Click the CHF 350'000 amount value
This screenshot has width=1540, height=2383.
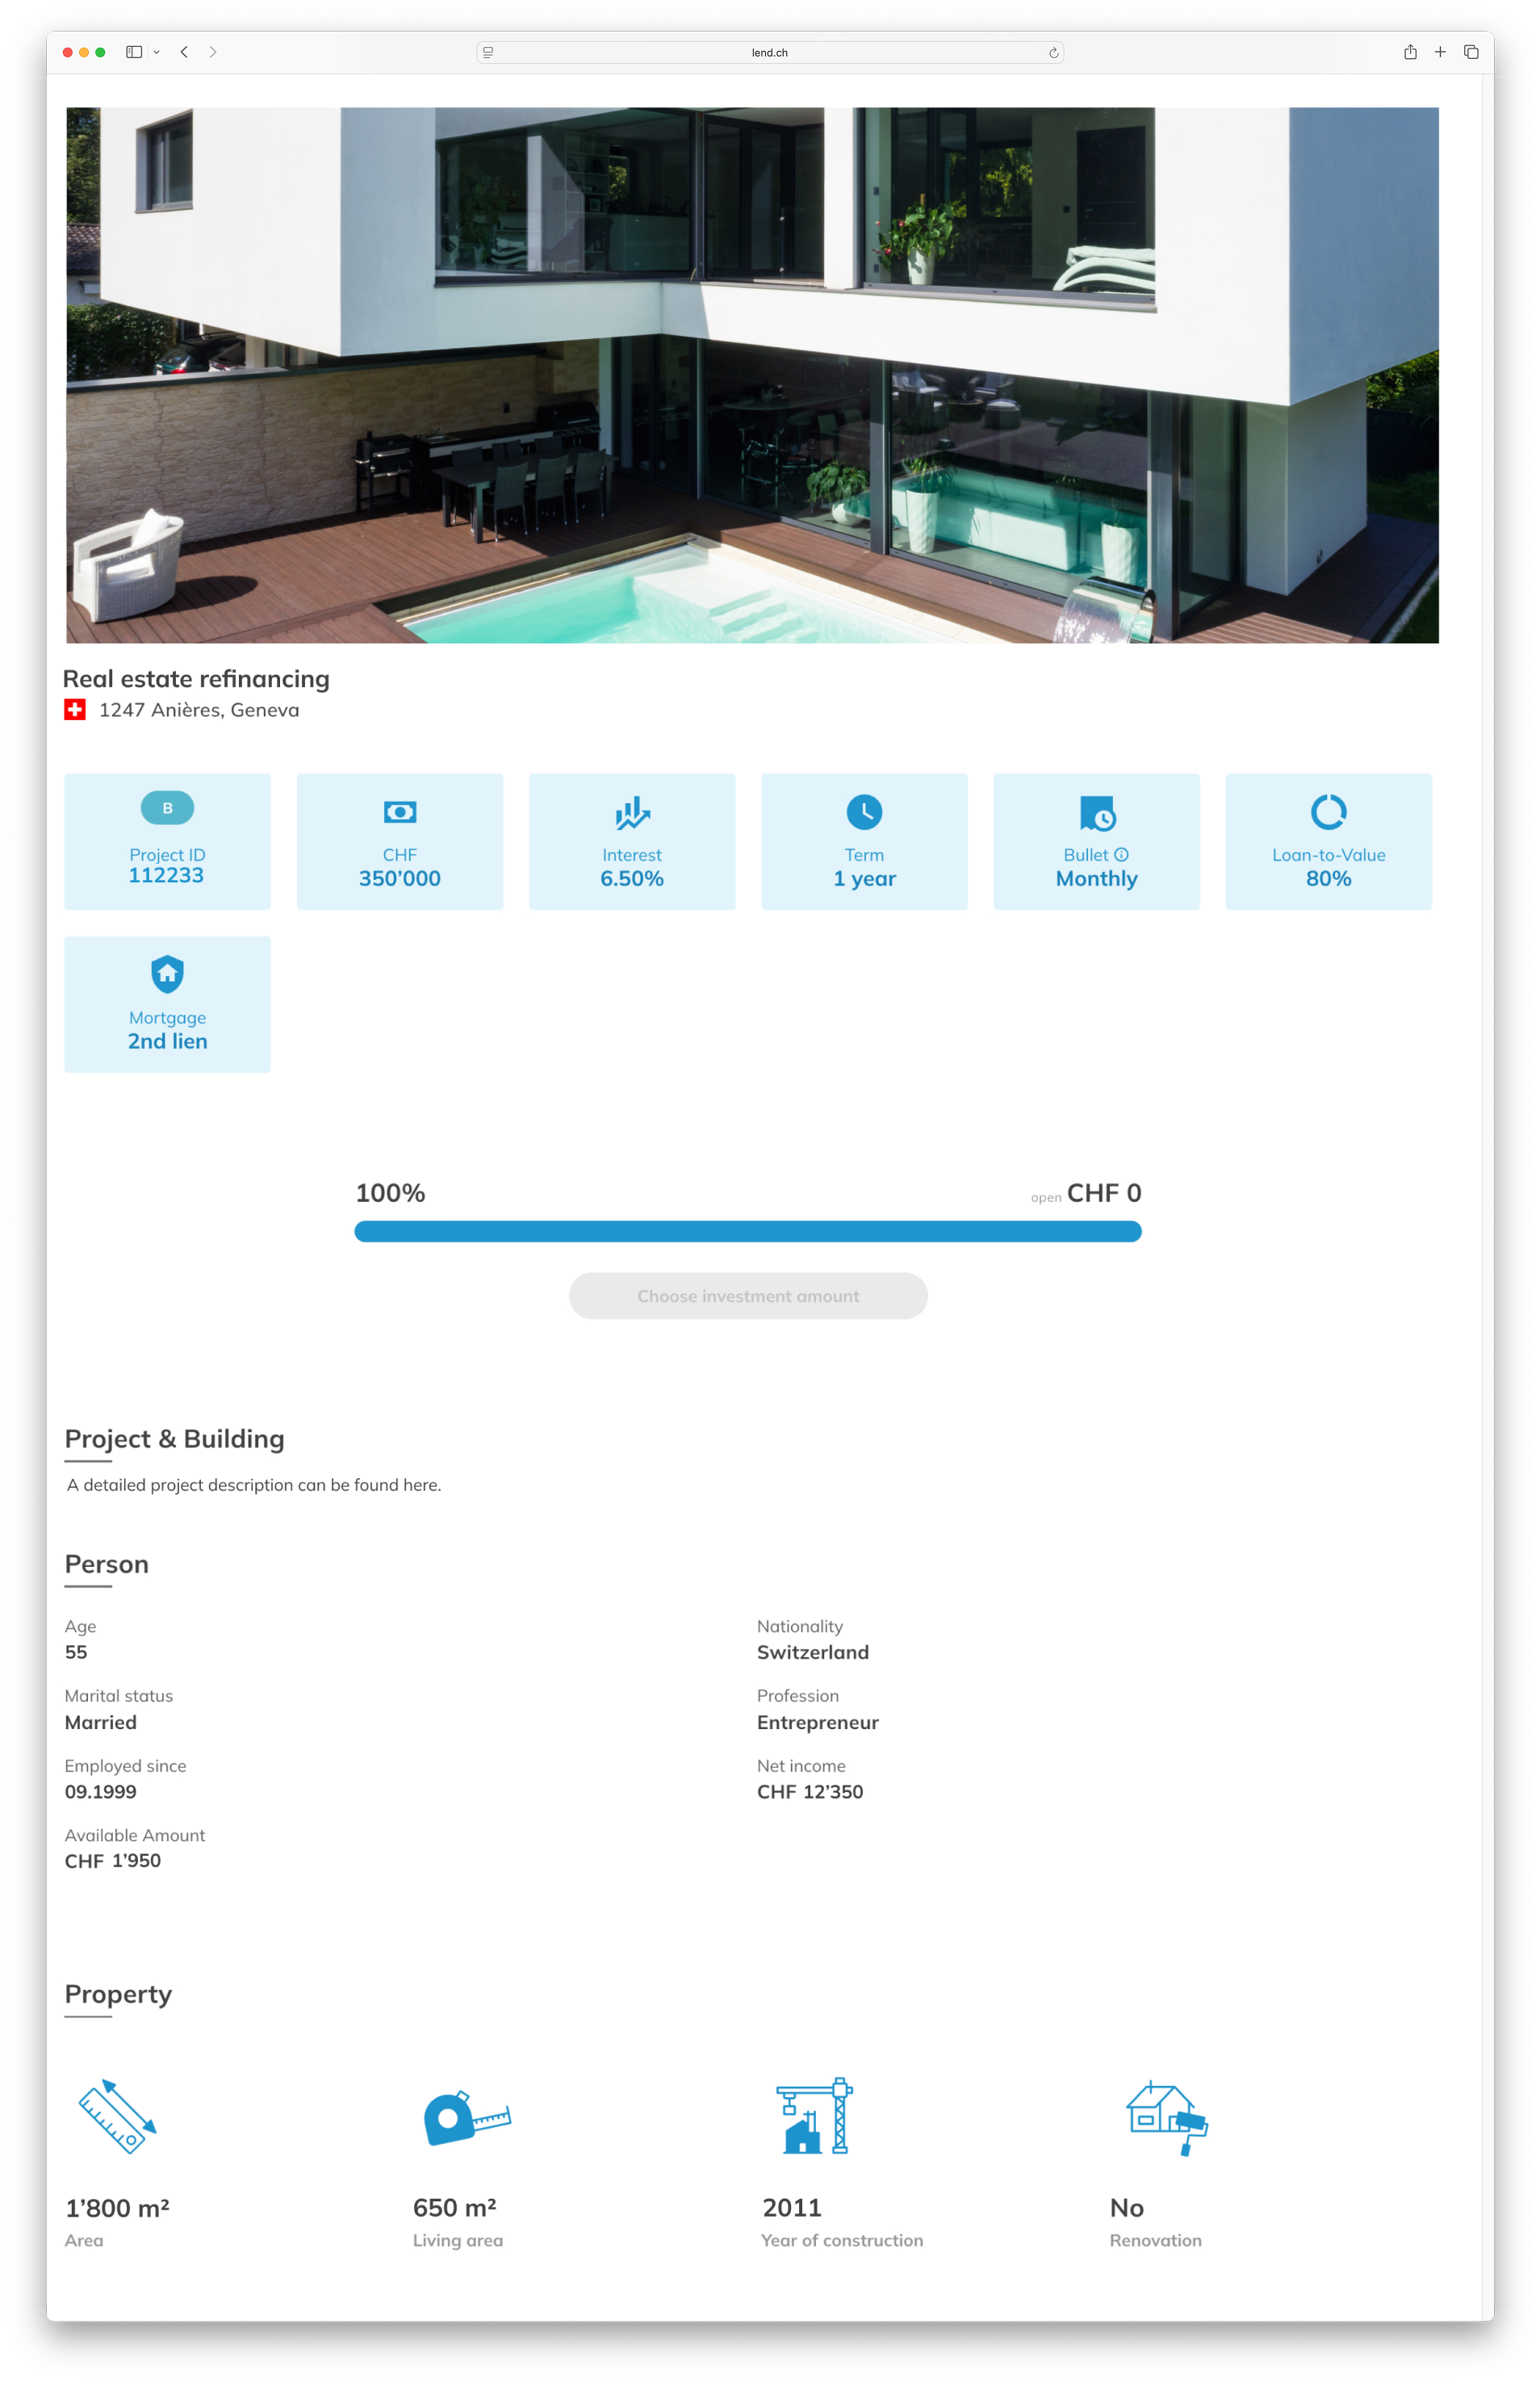click(x=400, y=879)
